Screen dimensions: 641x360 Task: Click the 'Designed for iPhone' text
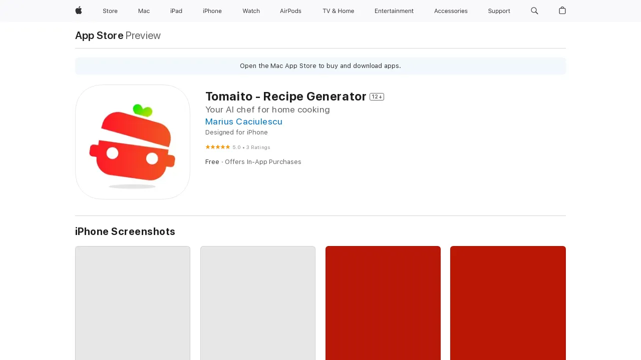coord(236,132)
